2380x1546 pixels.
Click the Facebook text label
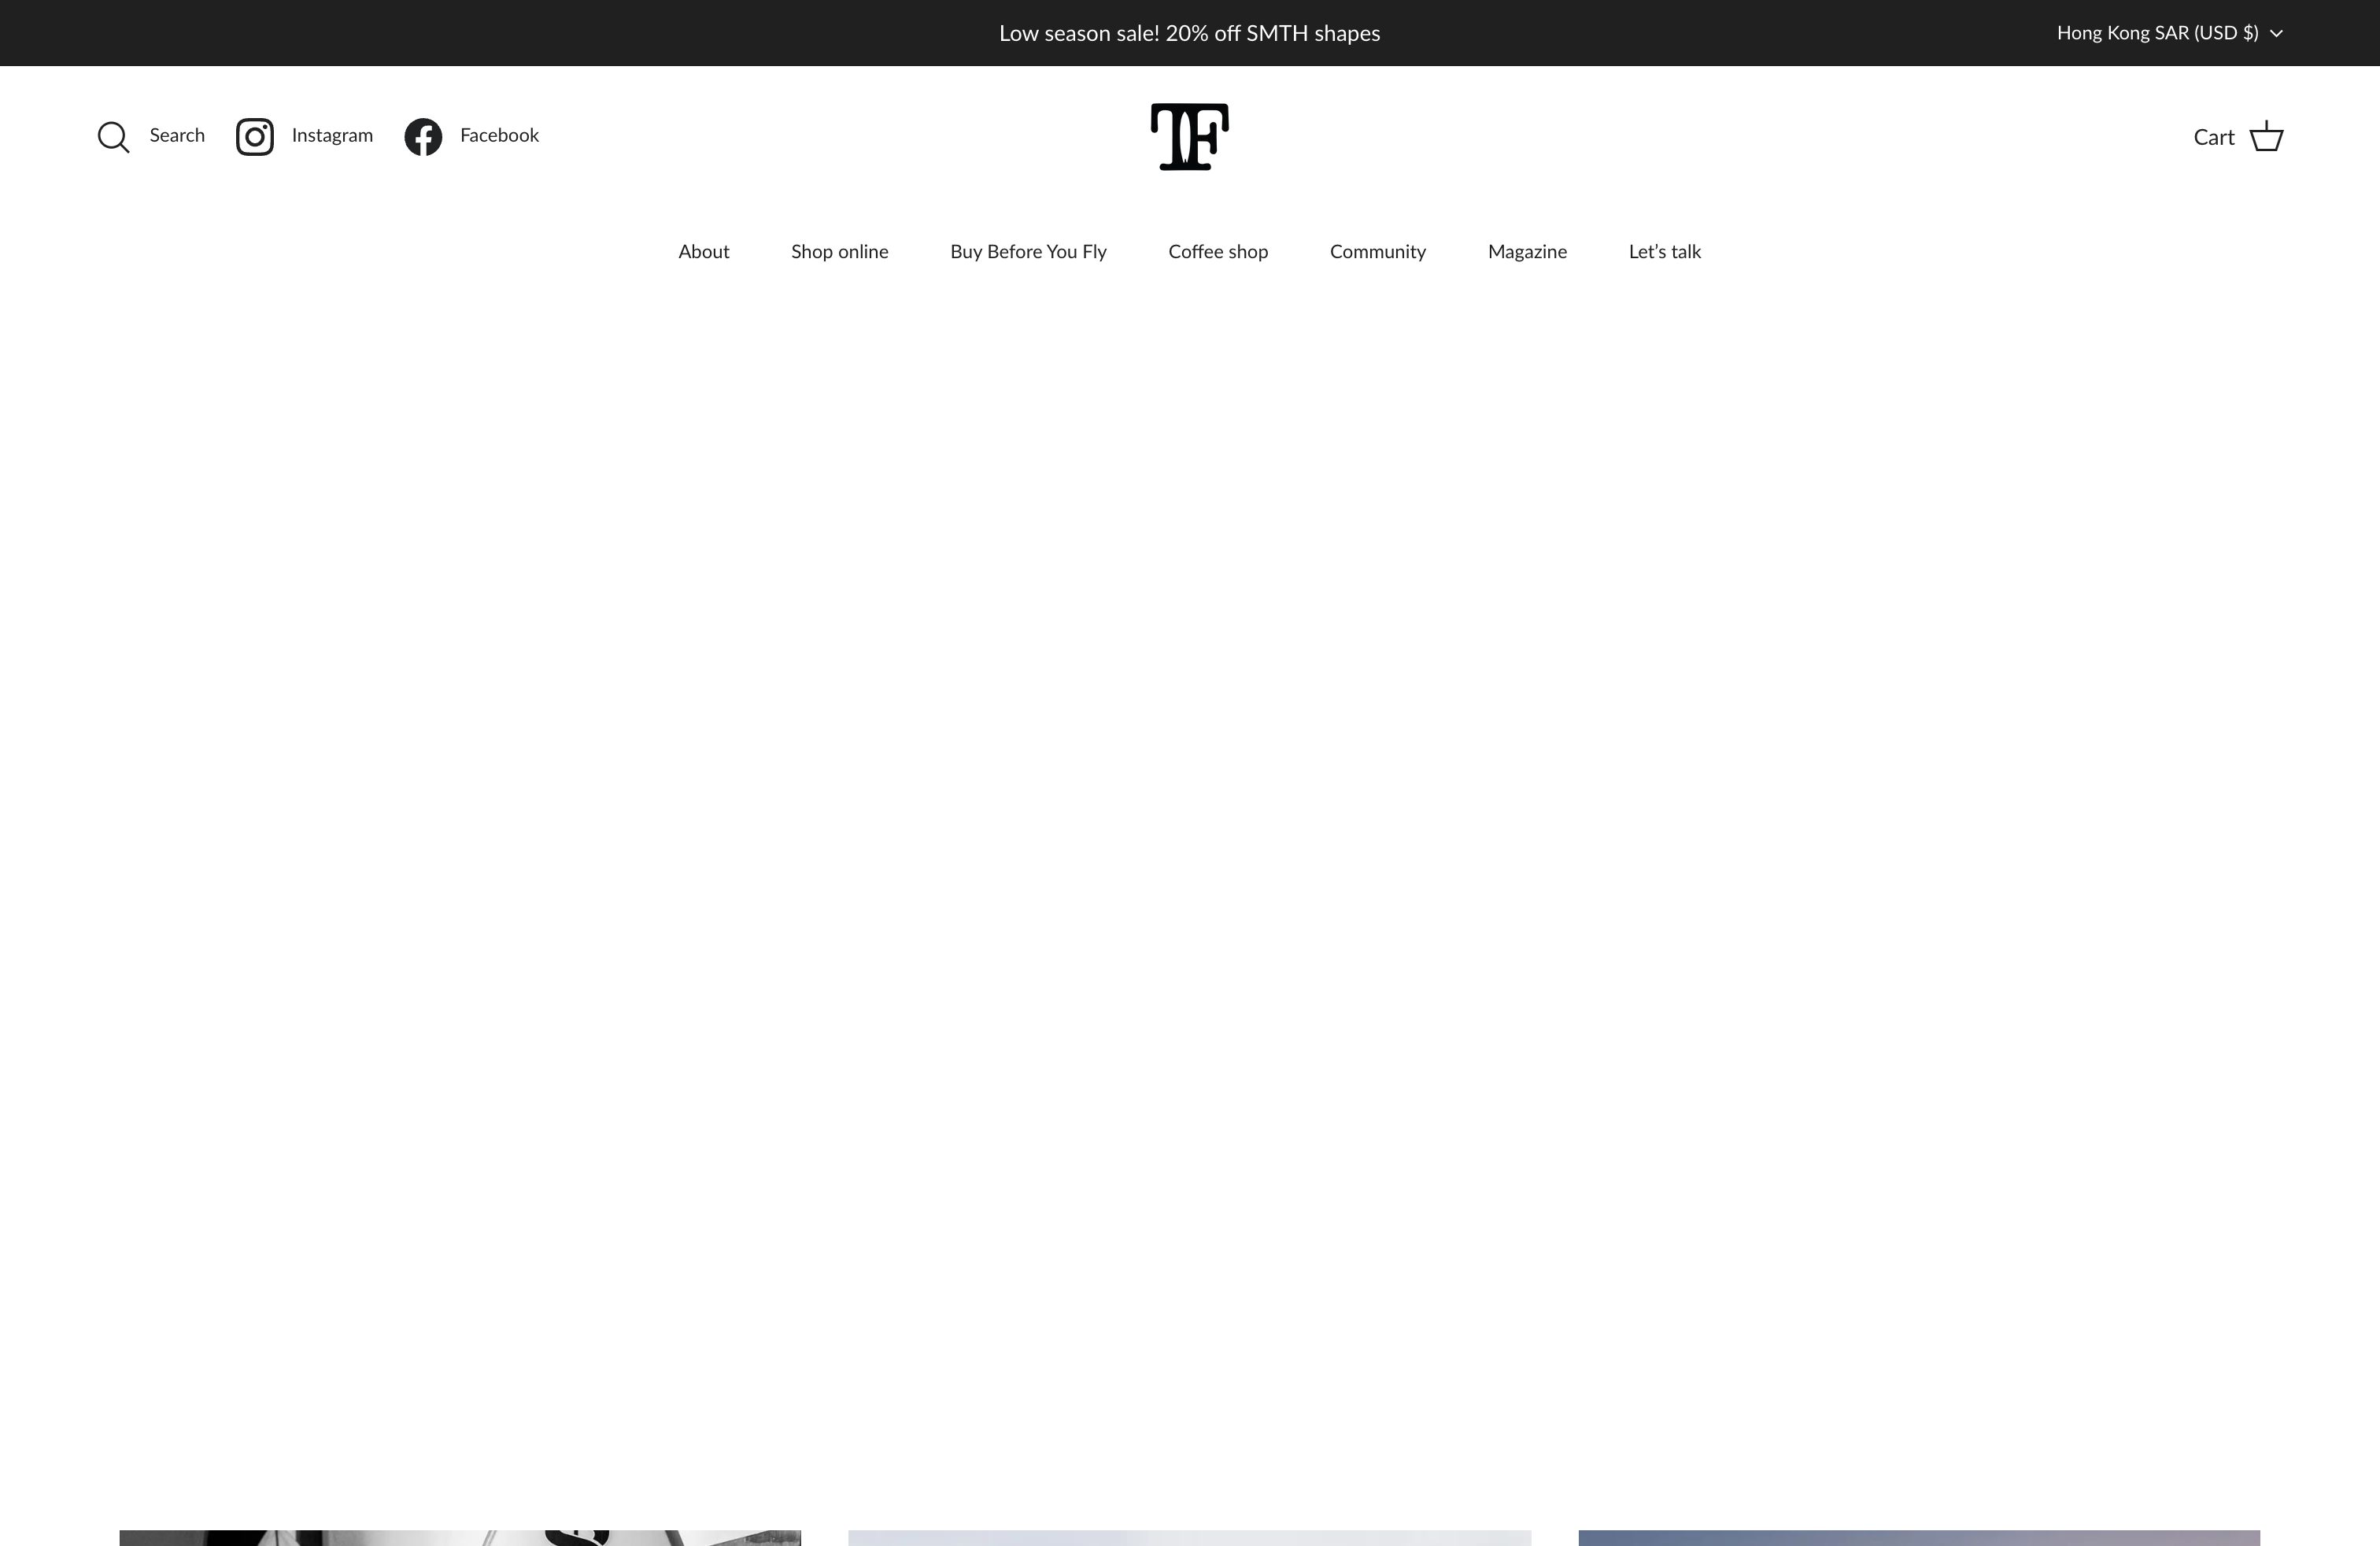point(500,134)
